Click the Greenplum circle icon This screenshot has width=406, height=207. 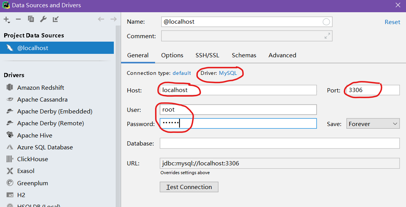(10, 183)
